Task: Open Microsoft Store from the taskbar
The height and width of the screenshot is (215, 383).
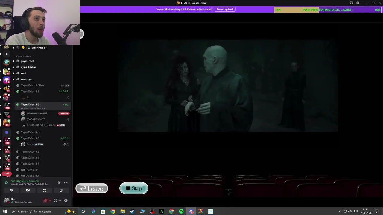Action: click(x=103, y=211)
